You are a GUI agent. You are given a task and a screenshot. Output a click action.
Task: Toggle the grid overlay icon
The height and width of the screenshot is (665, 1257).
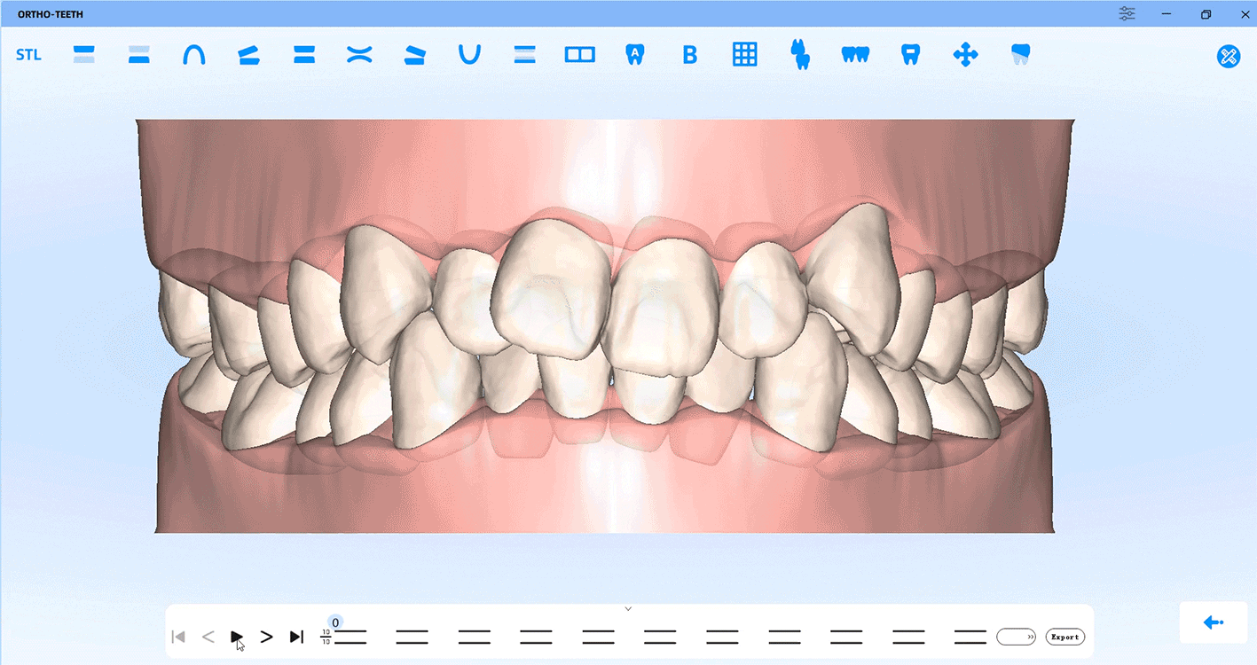coord(744,55)
